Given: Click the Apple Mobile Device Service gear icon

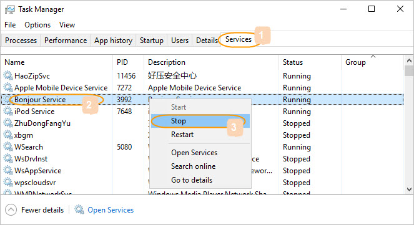Looking at the screenshot, I should click(8, 87).
